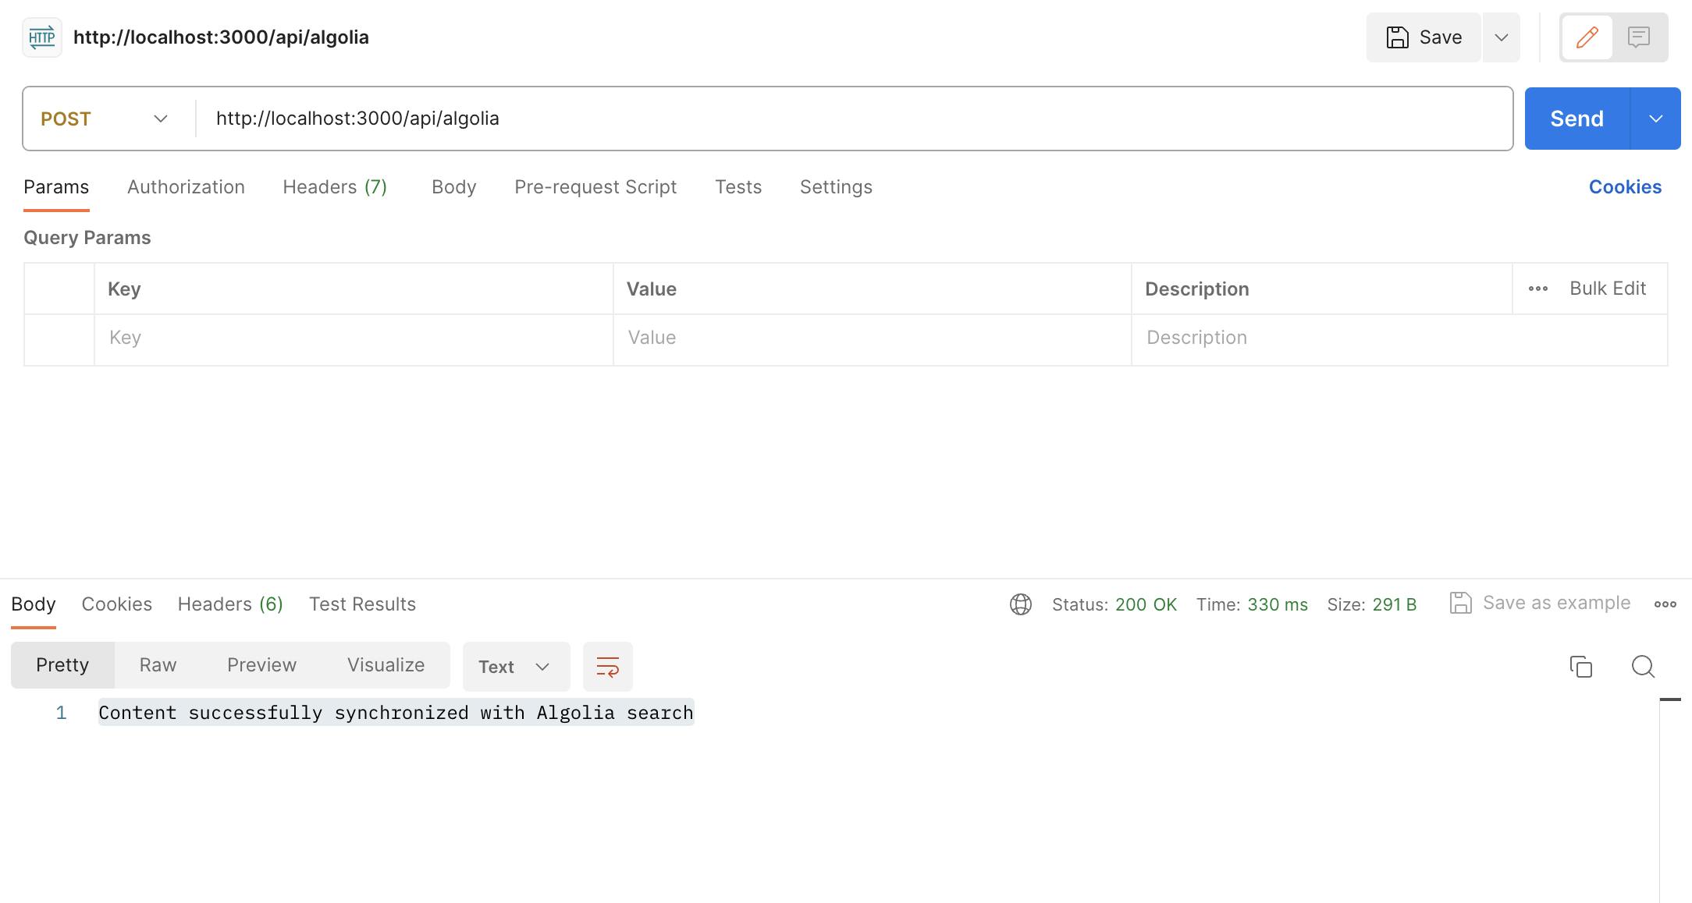The image size is (1692, 903).
Task: Toggle the line wrap icon
Action: (607, 667)
